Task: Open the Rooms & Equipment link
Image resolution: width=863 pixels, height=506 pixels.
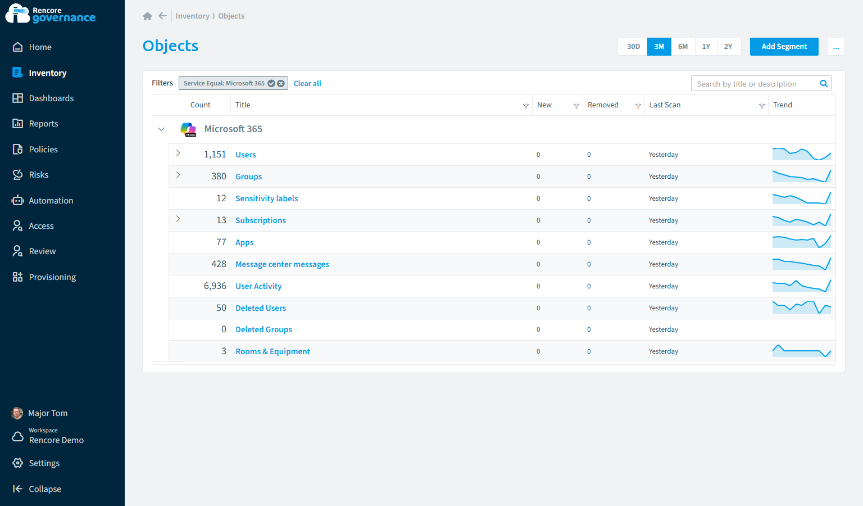Action: pyautogui.click(x=272, y=351)
